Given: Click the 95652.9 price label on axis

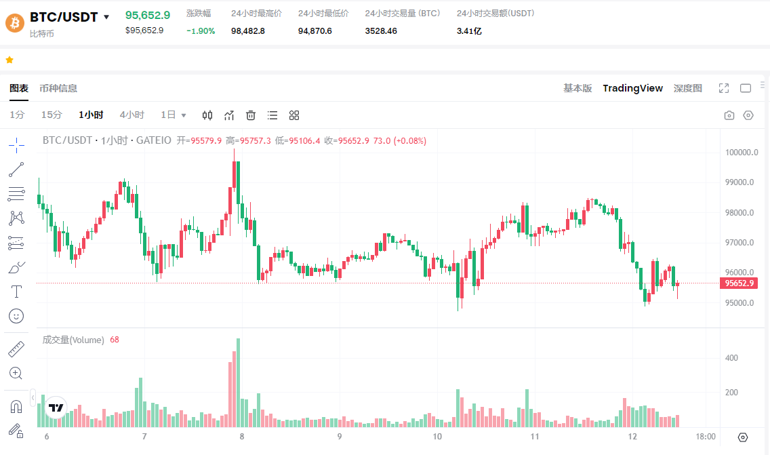Looking at the screenshot, I should [739, 283].
